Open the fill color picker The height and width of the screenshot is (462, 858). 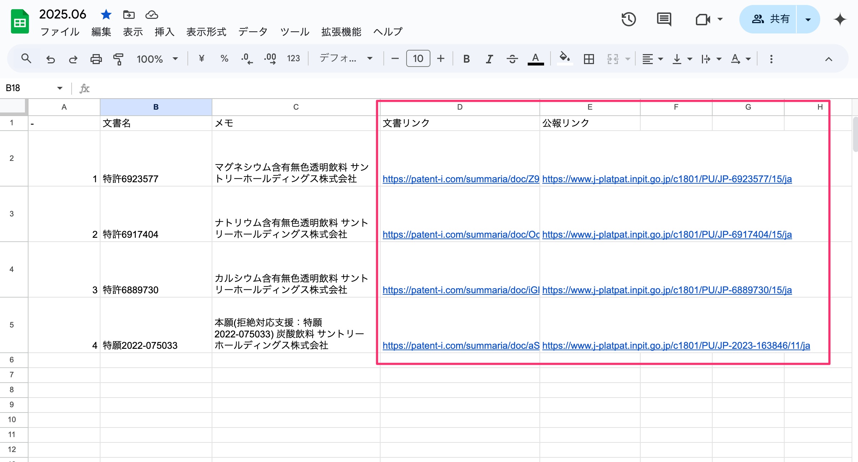coord(565,59)
